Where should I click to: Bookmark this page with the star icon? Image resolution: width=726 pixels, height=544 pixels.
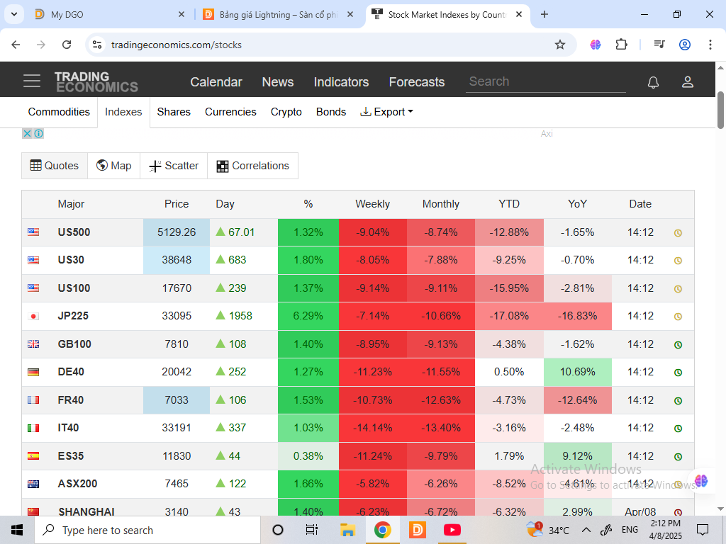point(560,45)
